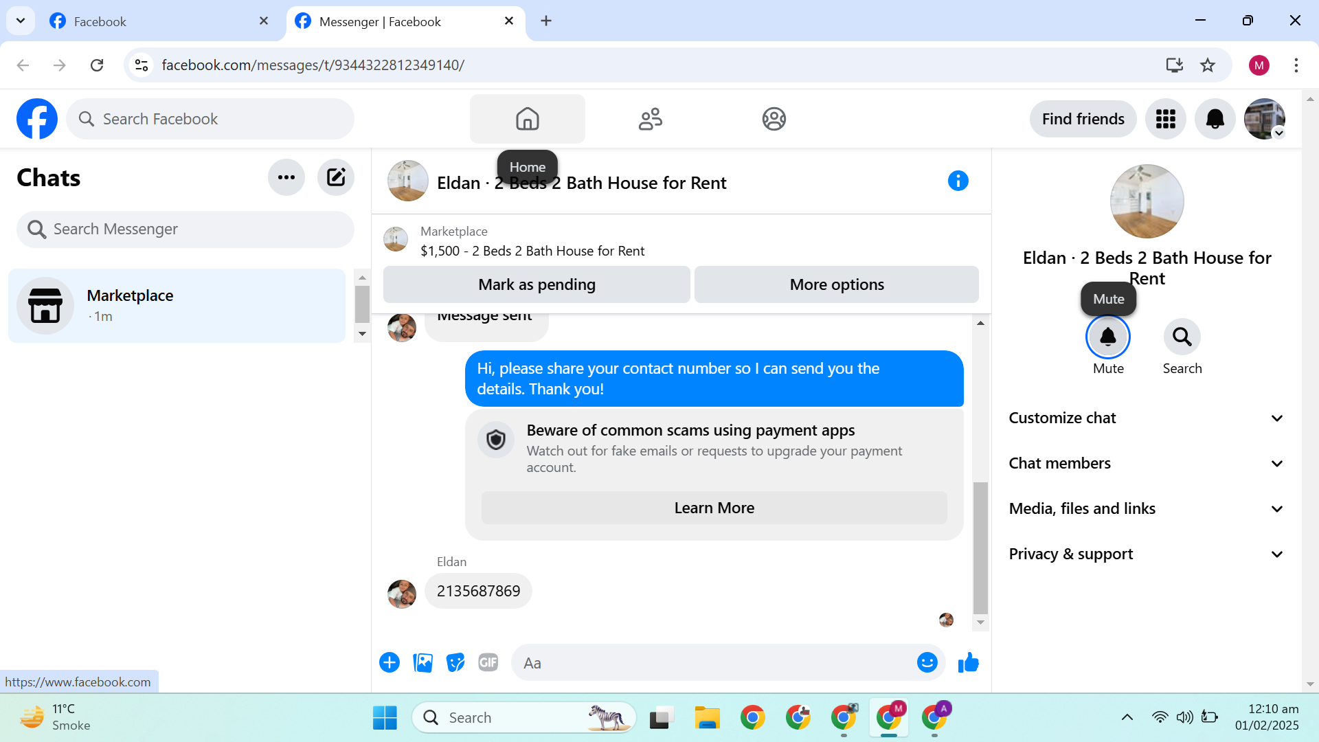
Task: Open the Friends icon in top navigation
Action: point(651,119)
